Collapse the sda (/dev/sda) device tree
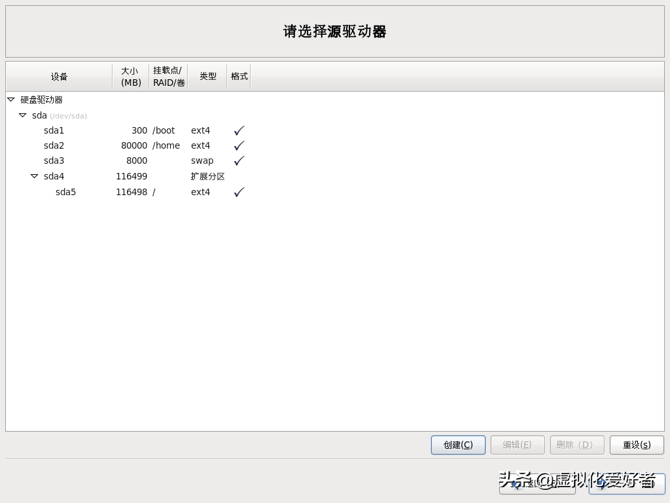 point(22,115)
